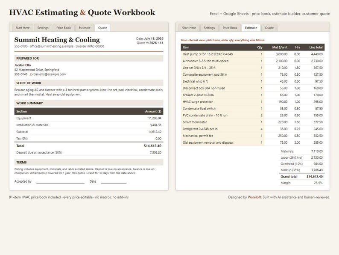
Task: Open Start Here tab in estimate panel
Action: (189, 28)
